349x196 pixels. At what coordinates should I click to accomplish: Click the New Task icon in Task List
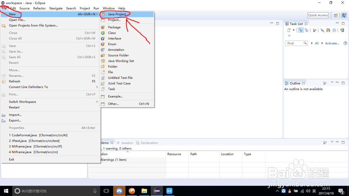pyautogui.click(x=289, y=30)
